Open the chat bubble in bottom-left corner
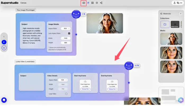Image resolution: width=185 pixels, height=106 pixels. (x=4, y=100)
